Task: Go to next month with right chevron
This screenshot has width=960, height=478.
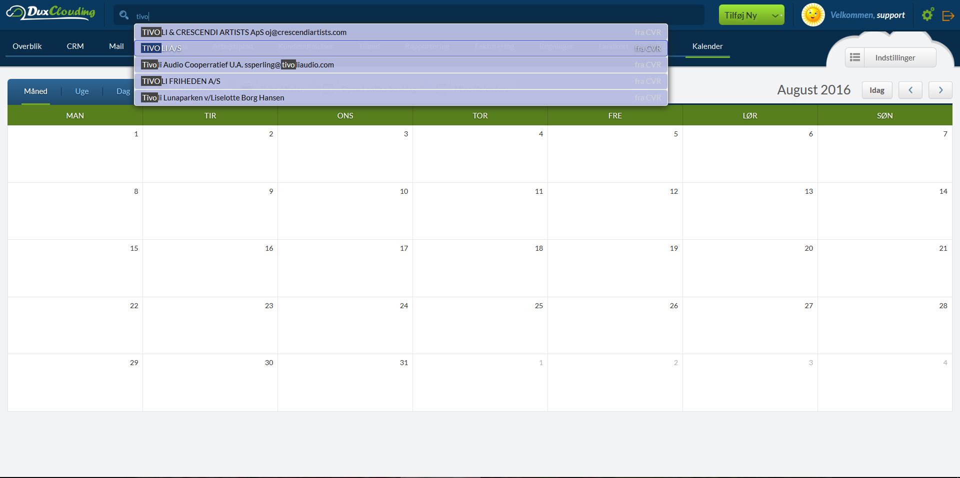Action: pyautogui.click(x=940, y=90)
